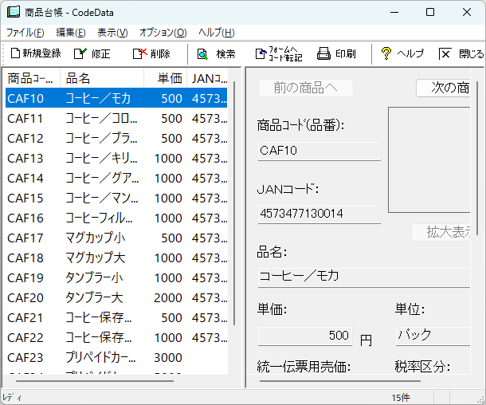
Task: Click the detail panel horizontal scrollbar
Action: coord(339,381)
